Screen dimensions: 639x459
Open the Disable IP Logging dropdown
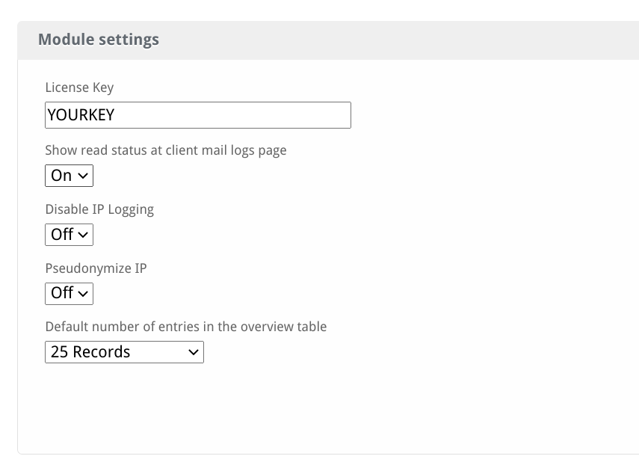tap(69, 235)
